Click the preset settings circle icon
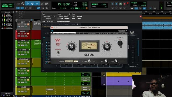 tap(70, 14)
